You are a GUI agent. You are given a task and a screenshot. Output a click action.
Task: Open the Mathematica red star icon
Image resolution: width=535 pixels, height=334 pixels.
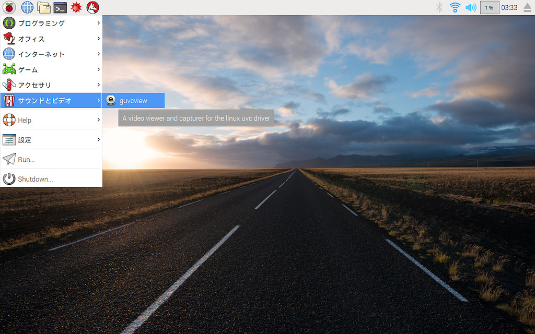coord(76,7)
